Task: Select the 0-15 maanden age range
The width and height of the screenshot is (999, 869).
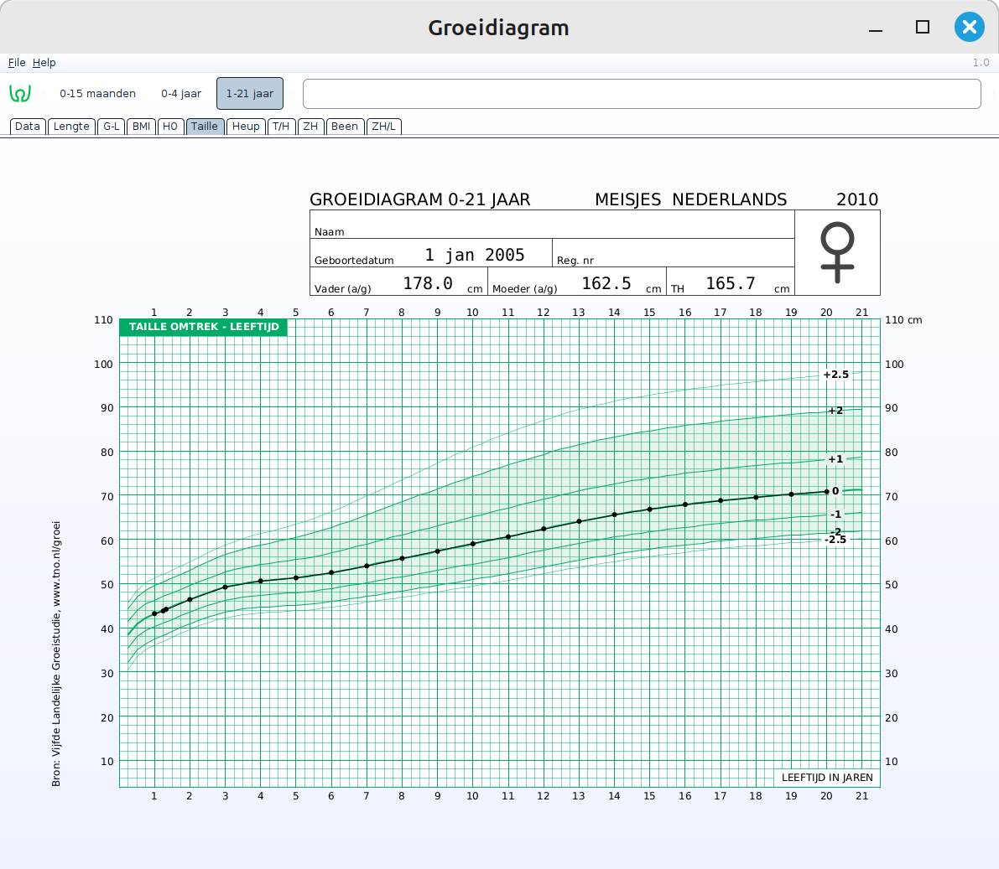Action: coord(97,94)
